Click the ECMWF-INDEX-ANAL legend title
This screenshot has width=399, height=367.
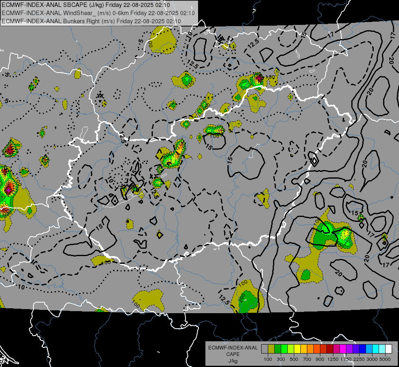point(233,348)
